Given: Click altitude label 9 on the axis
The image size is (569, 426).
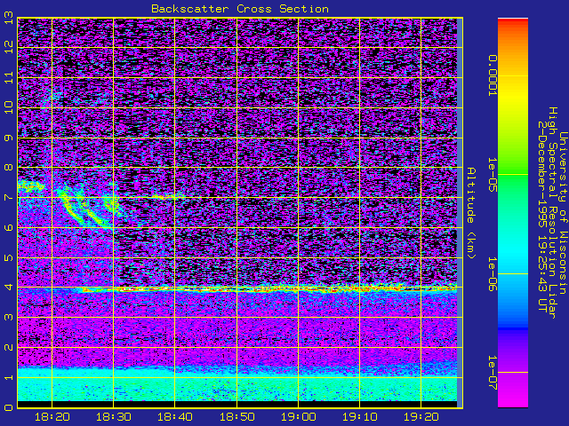Looking at the screenshot, I should tap(9, 138).
